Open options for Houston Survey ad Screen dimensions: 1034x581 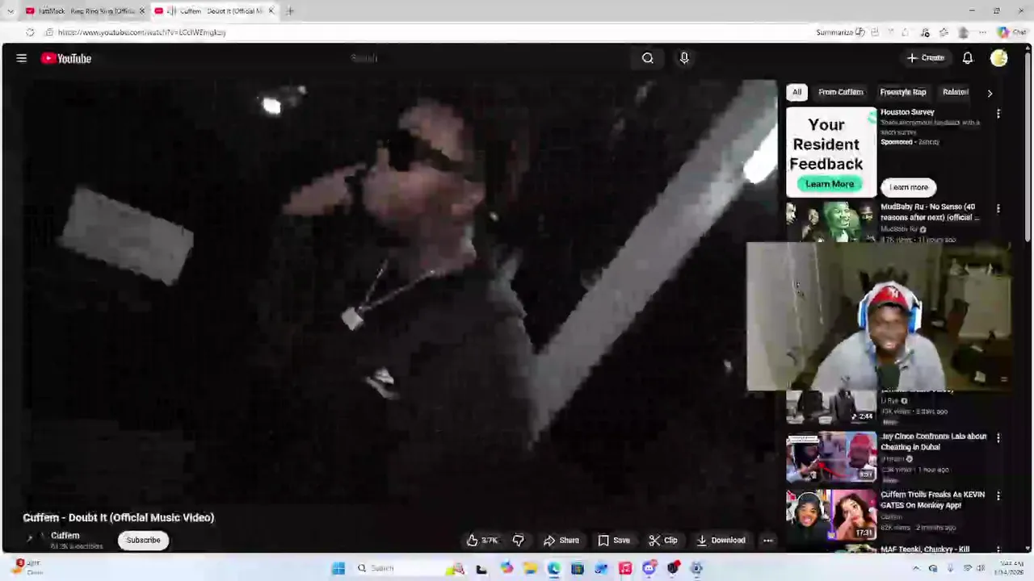click(998, 114)
